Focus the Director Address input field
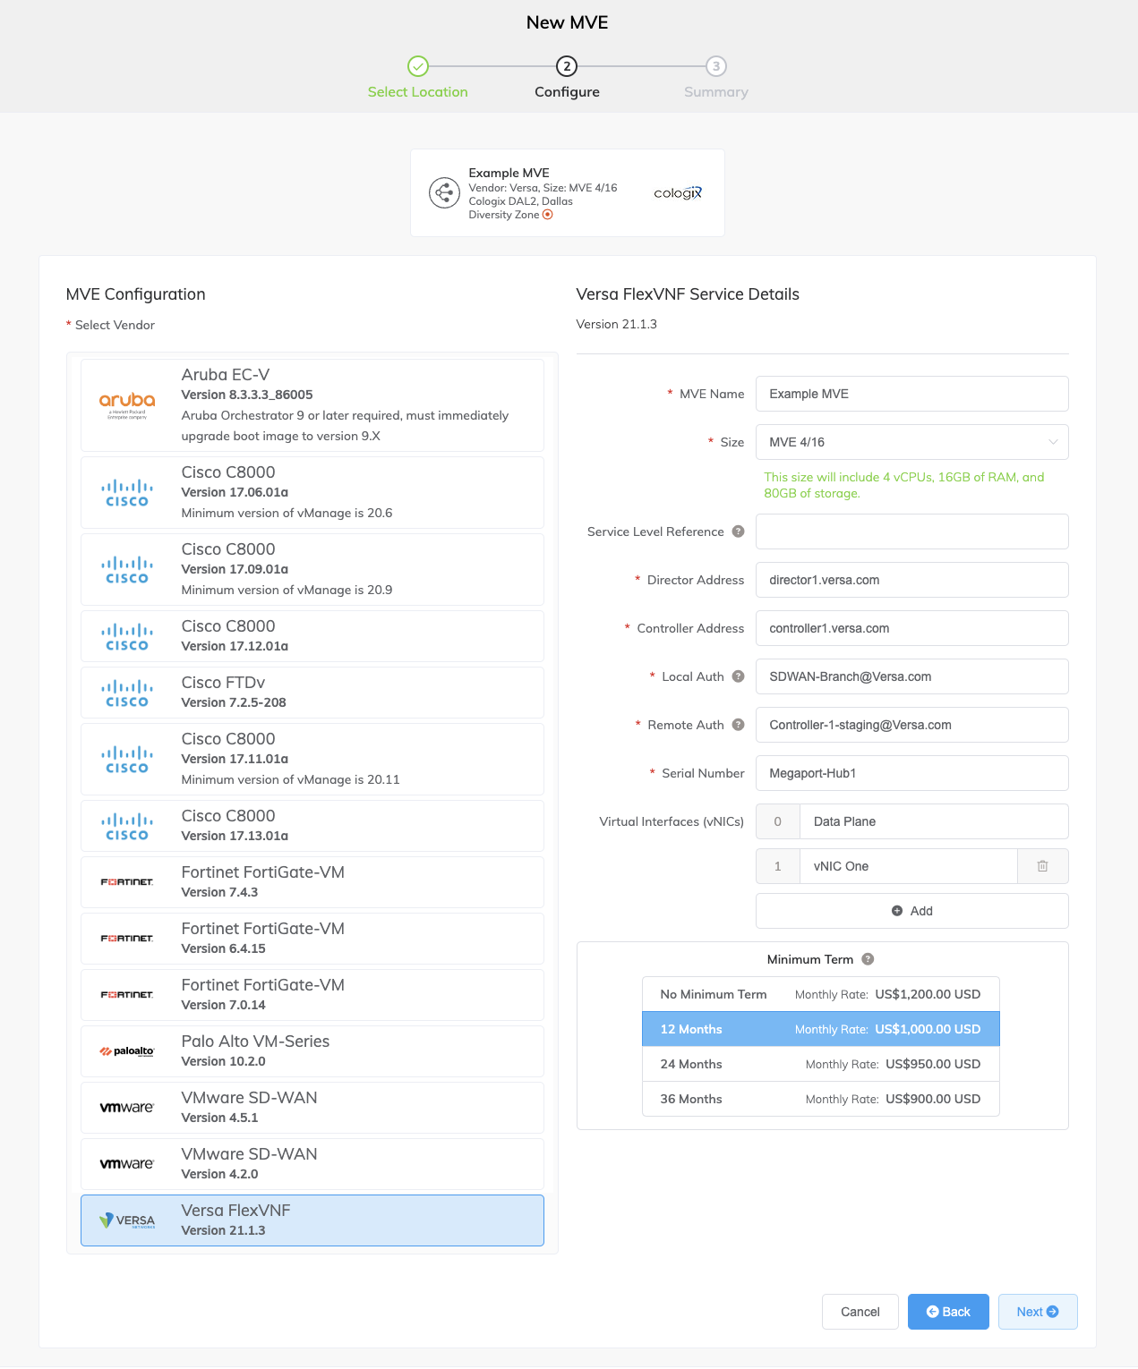The height and width of the screenshot is (1369, 1138). tap(911, 580)
